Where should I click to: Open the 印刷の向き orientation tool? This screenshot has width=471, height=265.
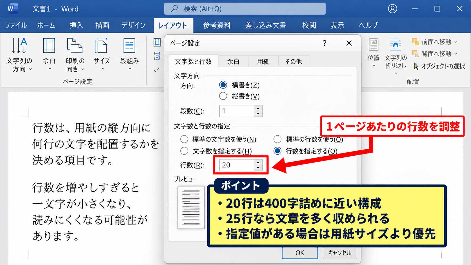[x=75, y=55]
